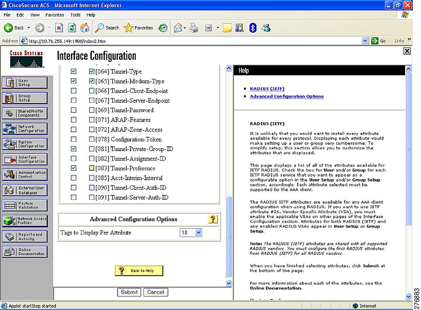Click the browser Back button
Screen dimensions: 421x310
[14, 28]
